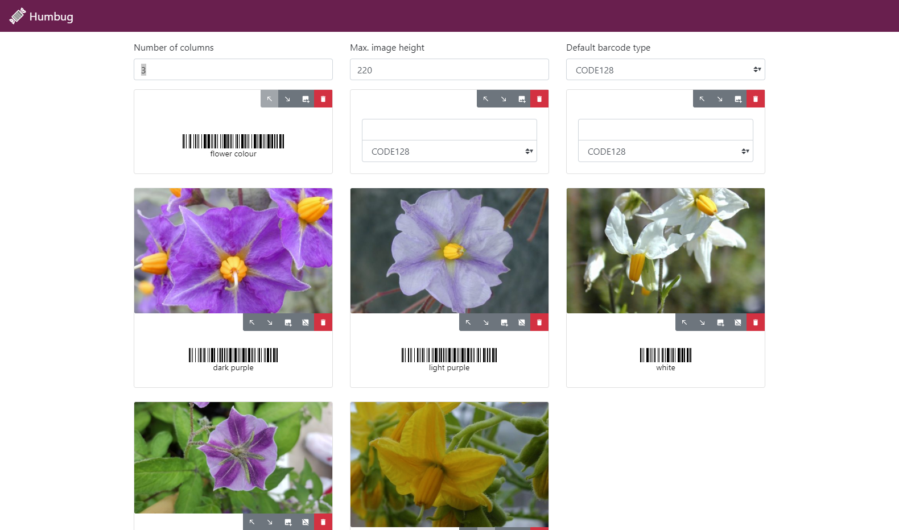Click barcode text field in second top card

(x=449, y=130)
